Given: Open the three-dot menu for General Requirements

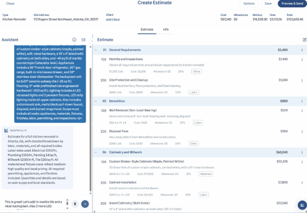Looking at the screenshot, I should [302, 49].
